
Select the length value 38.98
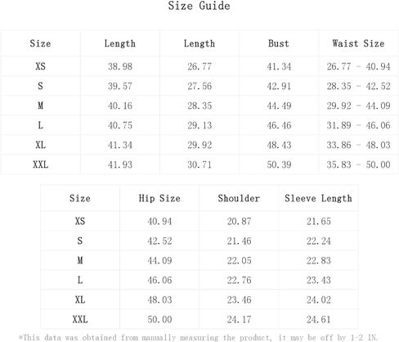coord(120,66)
